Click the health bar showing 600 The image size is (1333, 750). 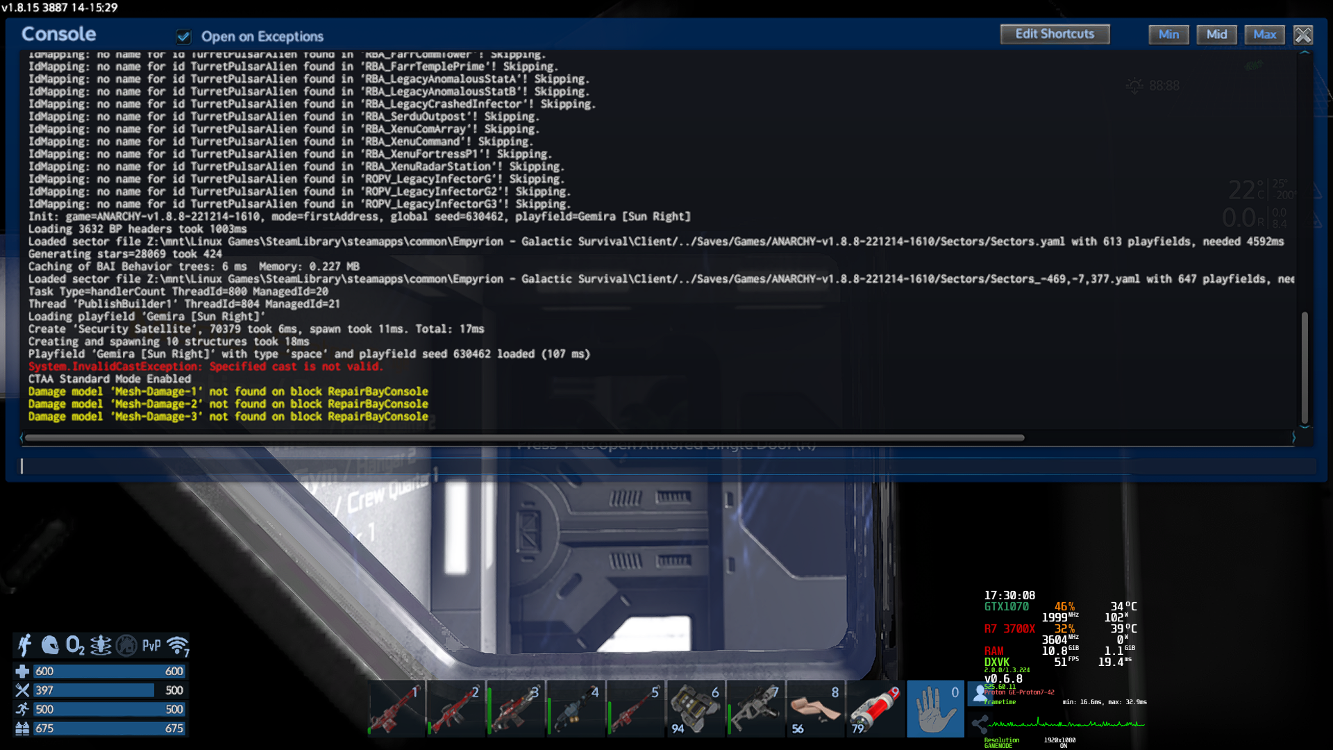[109, 672]
